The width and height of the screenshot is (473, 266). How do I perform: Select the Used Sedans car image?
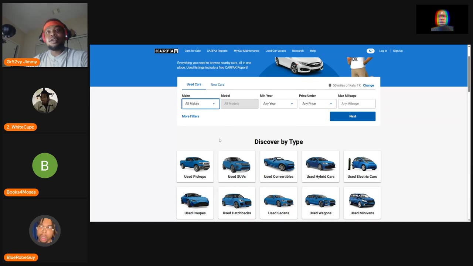click(279, 201)
